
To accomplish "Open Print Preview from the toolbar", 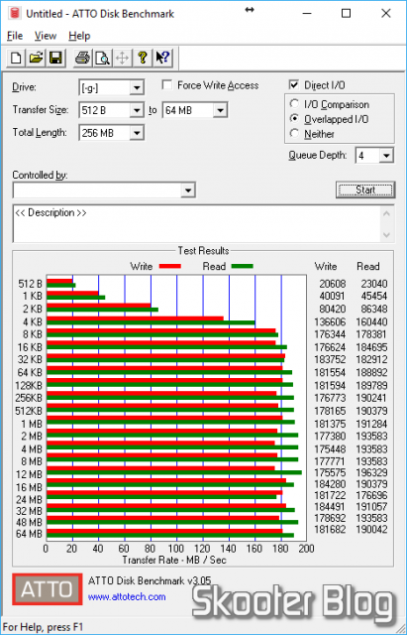I will [103, 58].
